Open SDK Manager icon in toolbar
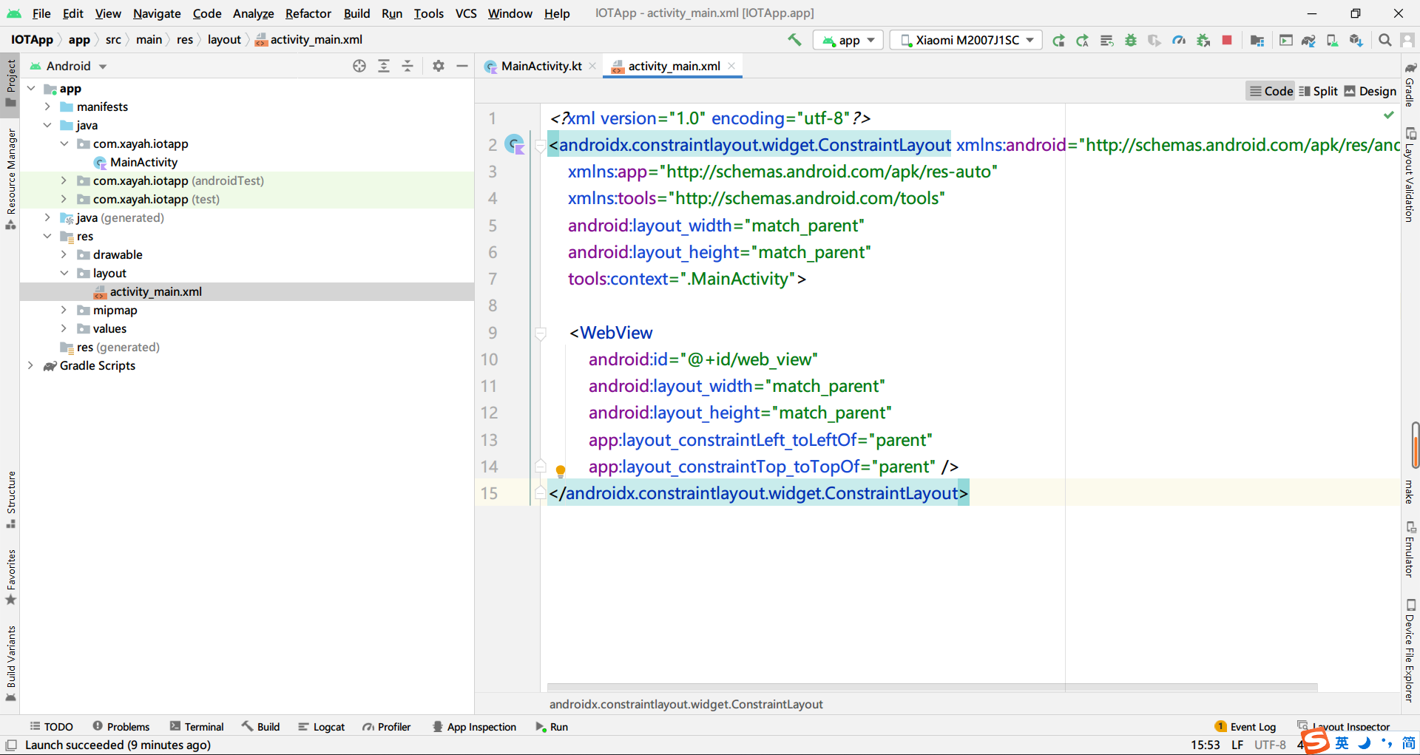Viewport: 1420px width, 755px height. click(x=1356, y=40)
